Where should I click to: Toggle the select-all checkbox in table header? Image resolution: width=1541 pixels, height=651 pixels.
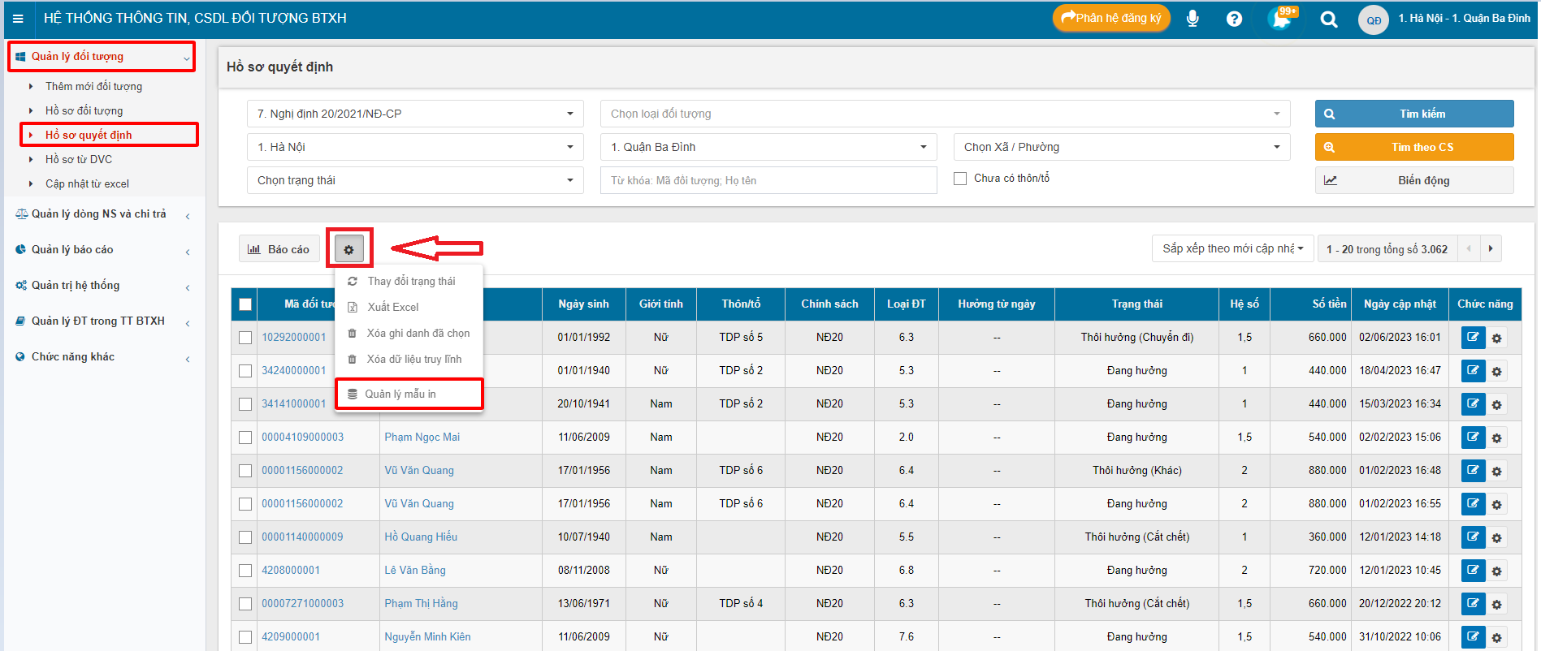point(245,304)
